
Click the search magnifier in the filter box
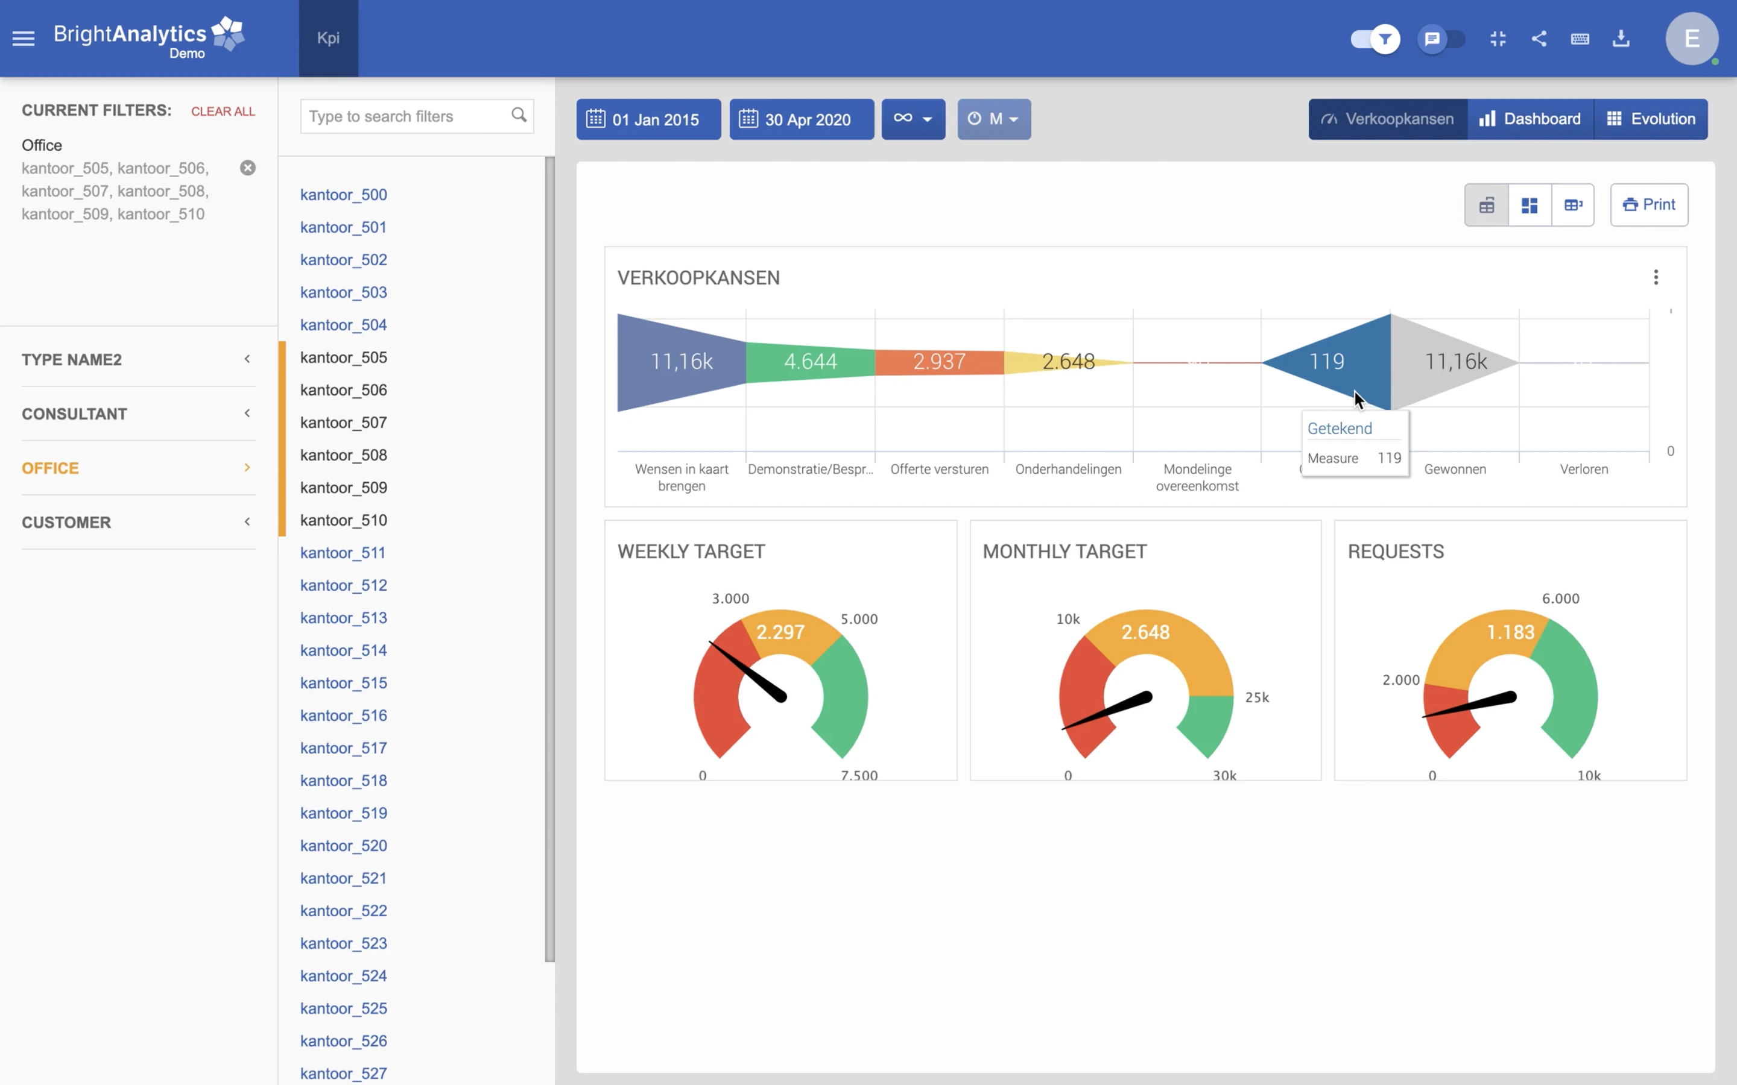(520, 116)
